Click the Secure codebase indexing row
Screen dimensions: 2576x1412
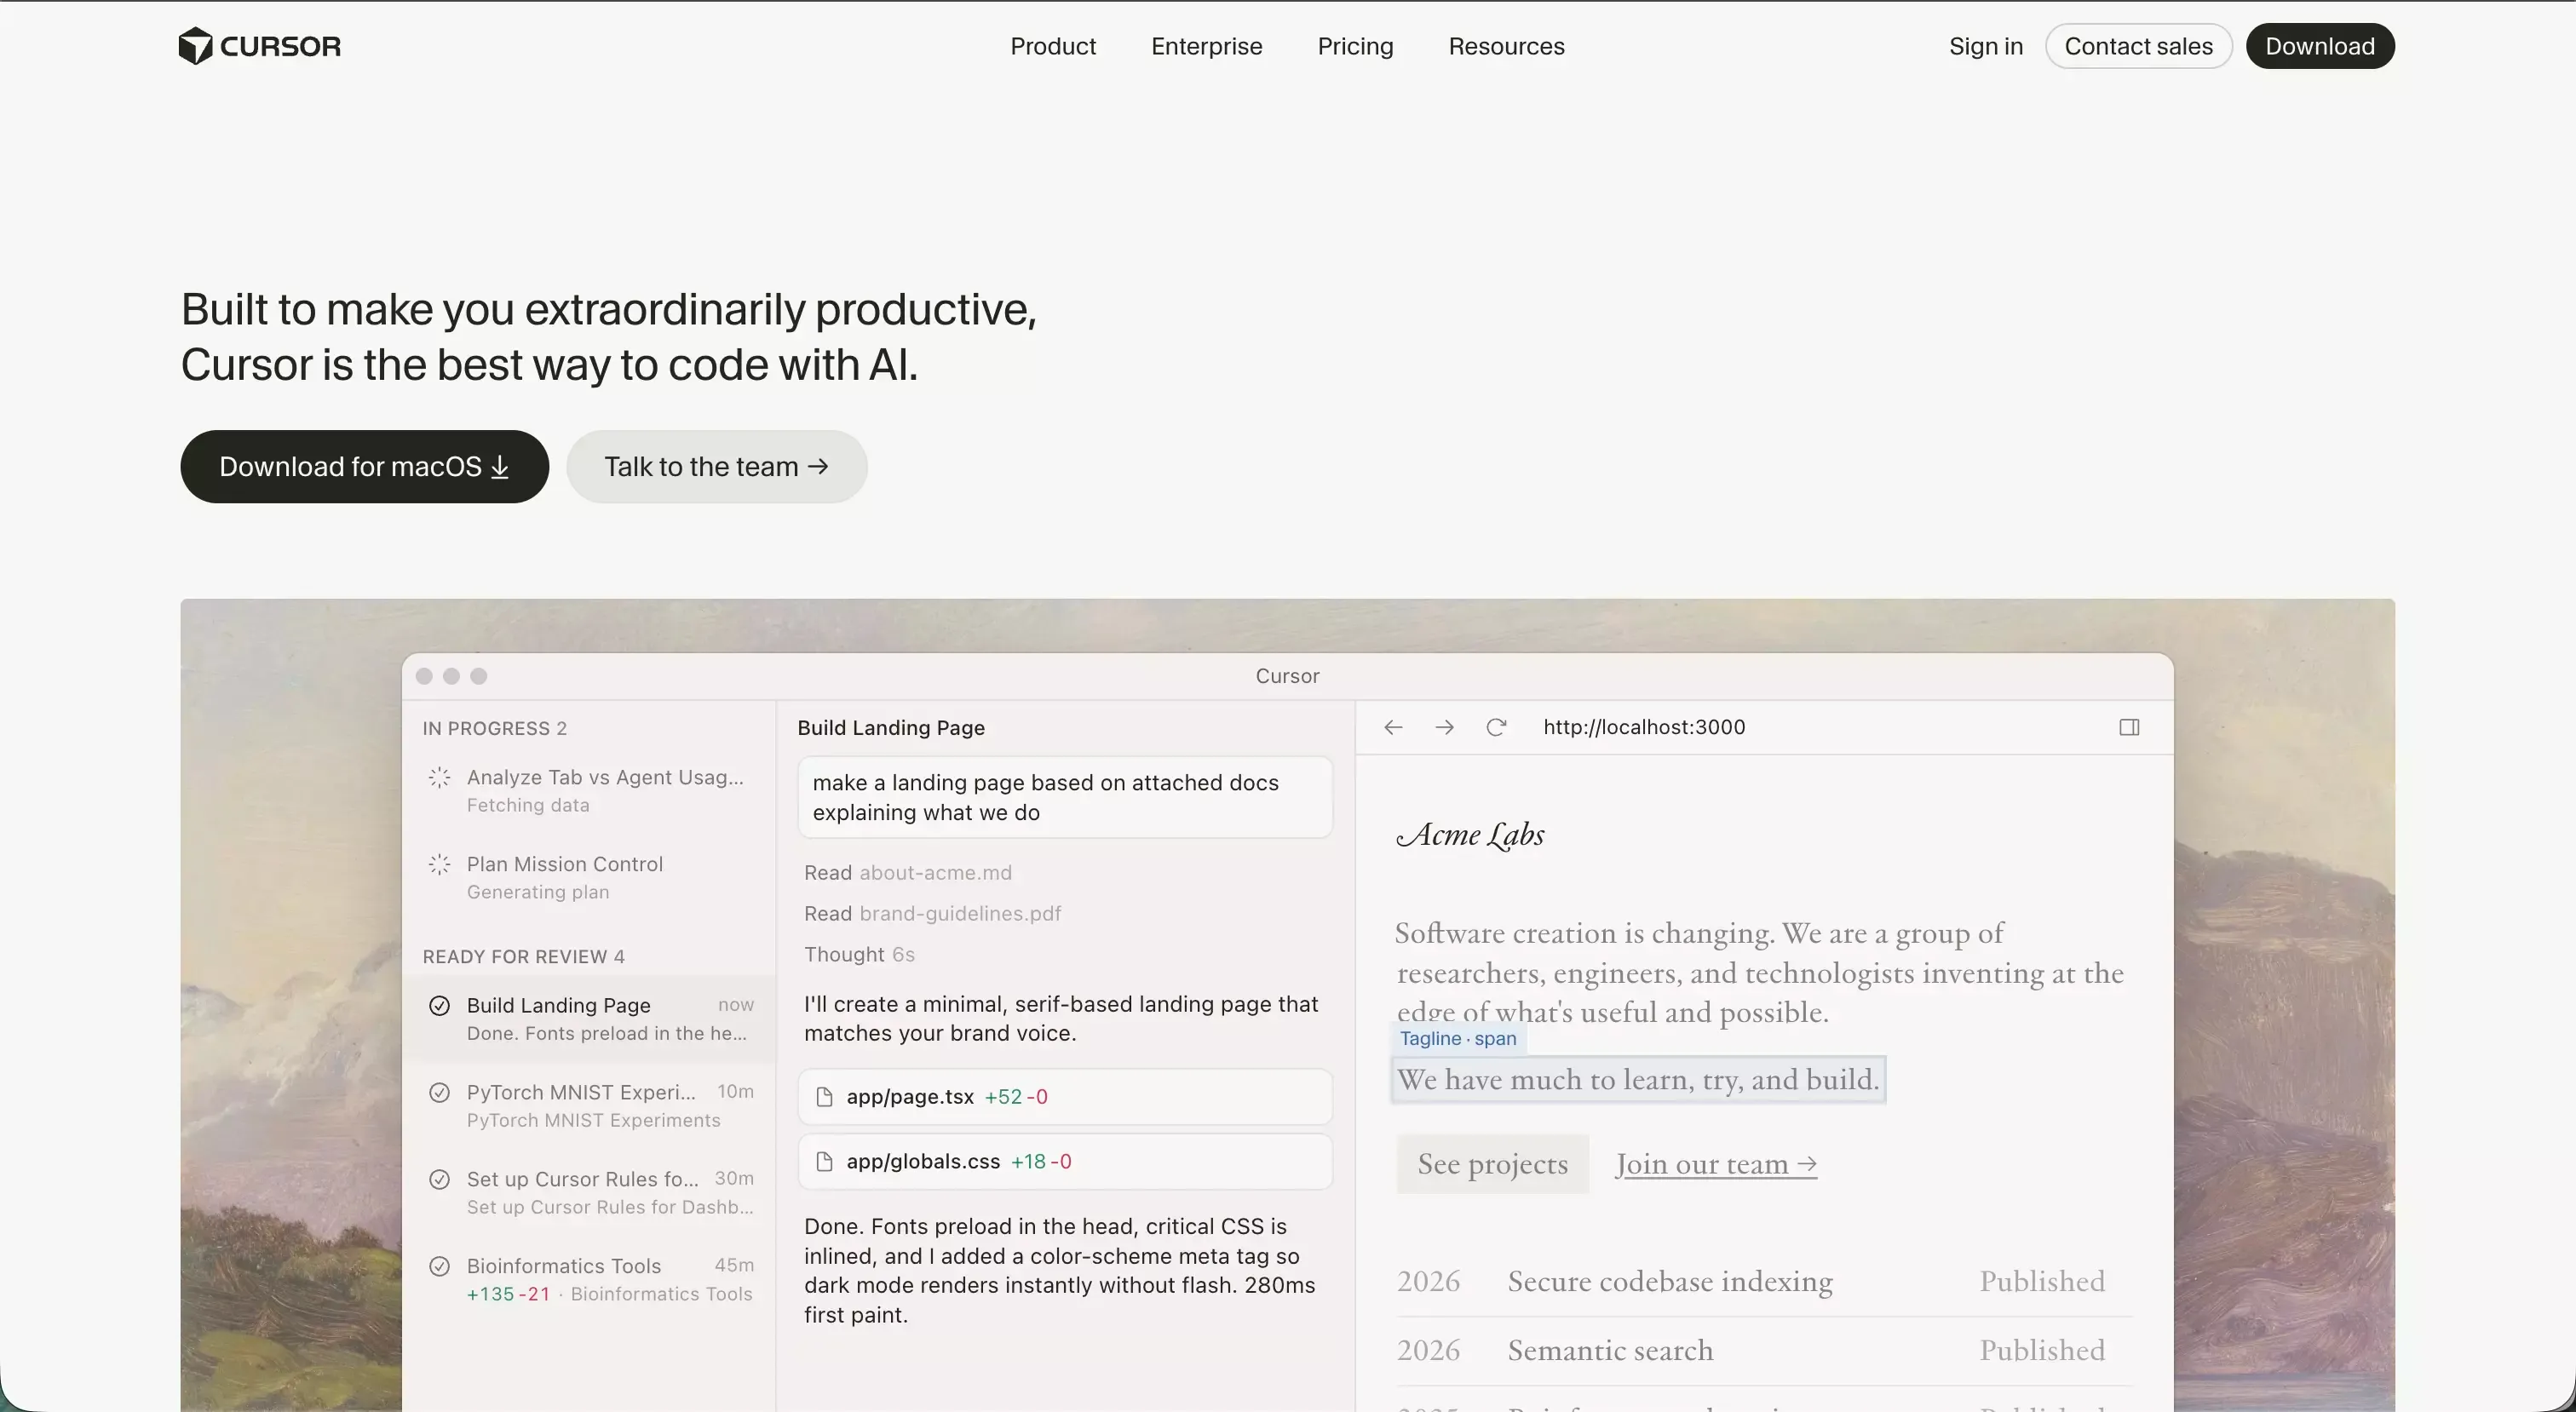1764,1282
